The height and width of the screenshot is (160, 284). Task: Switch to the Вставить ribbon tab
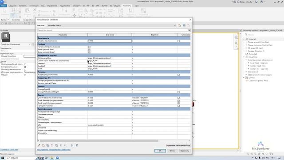(x=23, y=6)
